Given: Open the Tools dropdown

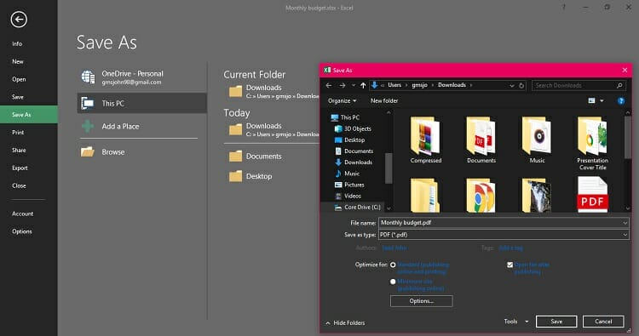Looking at the screenshot, I should click(x=516, y=322).
